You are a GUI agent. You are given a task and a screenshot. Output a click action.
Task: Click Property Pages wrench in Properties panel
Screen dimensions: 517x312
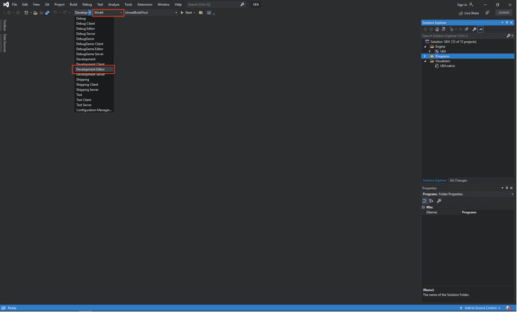pos(439,202)
